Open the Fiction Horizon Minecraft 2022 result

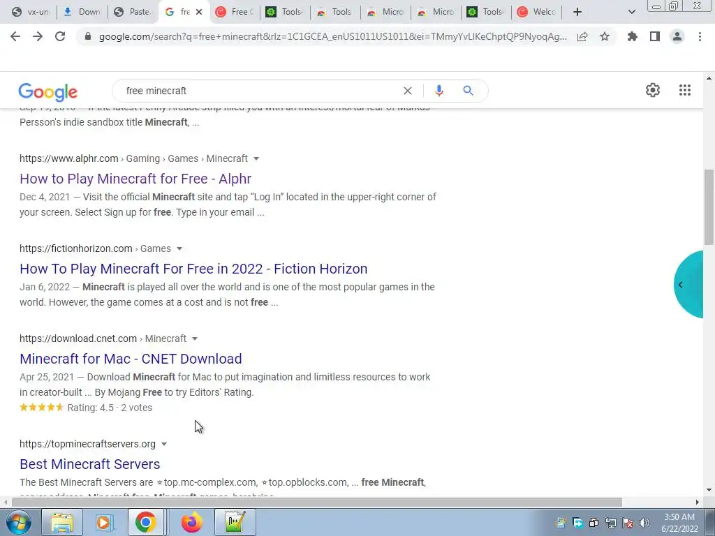(x=193, y=269)
